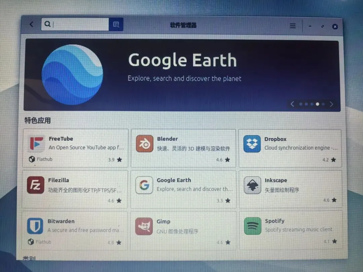Click the Google Earth globe logo

pyautogui.click(x=72, y=75)
